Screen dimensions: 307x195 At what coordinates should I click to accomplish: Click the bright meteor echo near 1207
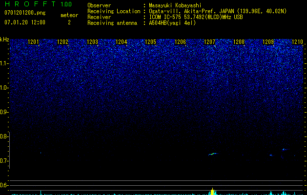(213, 154)
